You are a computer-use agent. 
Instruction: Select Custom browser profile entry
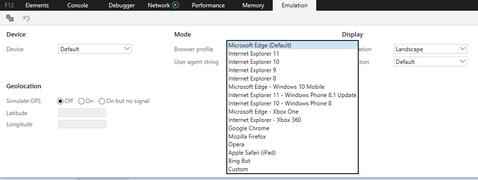(x=292, y=169)
